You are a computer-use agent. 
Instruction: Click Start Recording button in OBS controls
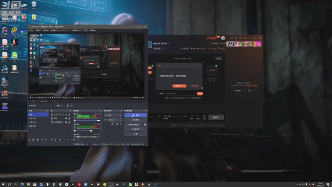point(136,120)
